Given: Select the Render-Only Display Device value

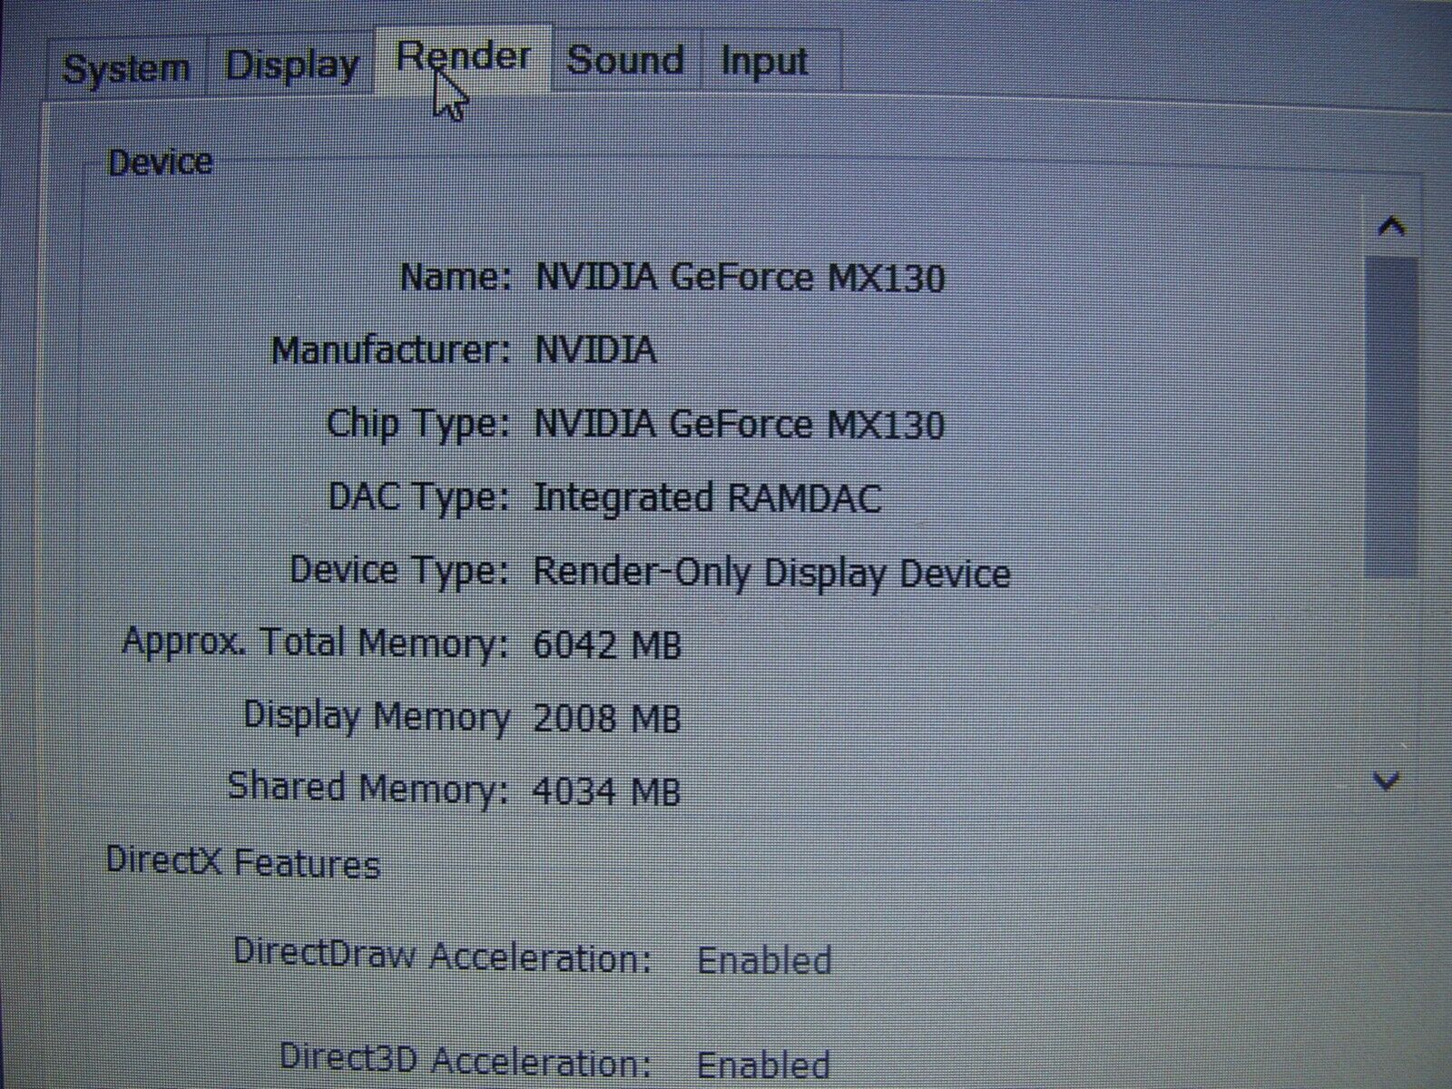Looking at the screenshot, I should coord(771,572).
